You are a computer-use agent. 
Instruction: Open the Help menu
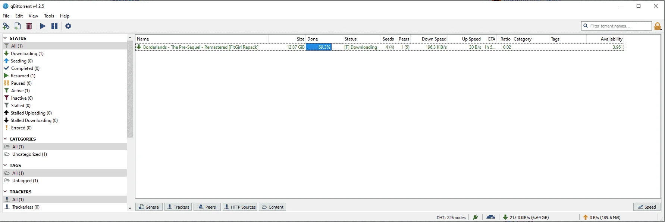65,16
